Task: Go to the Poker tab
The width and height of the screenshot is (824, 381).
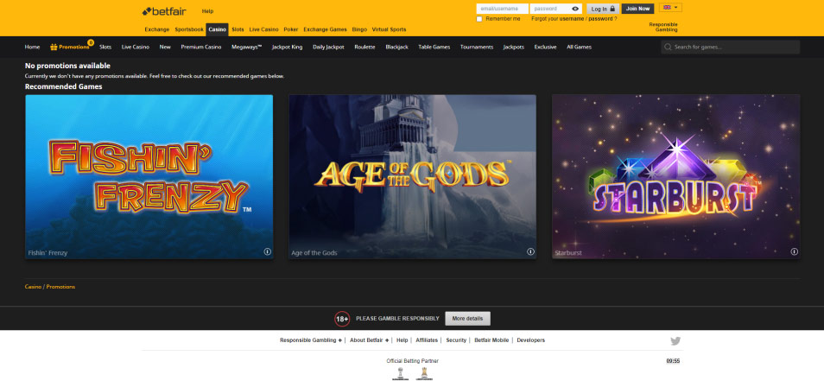Action: 290,29
